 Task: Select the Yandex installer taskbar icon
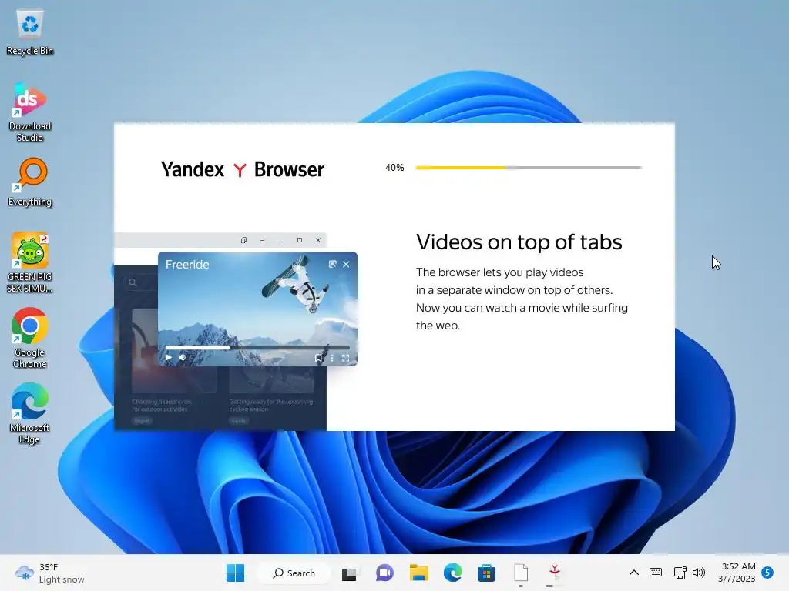[x=555, y=573]
